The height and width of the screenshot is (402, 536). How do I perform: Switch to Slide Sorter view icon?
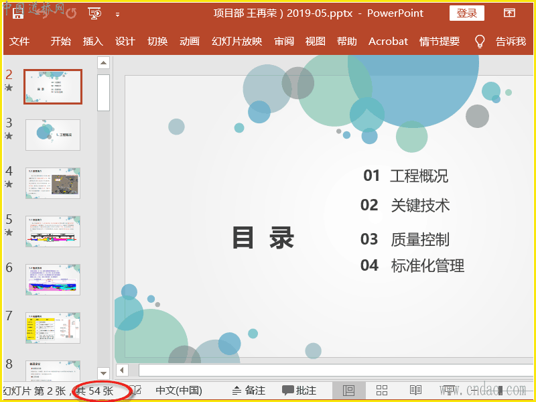pyautogui.click(x=382, y=391)
